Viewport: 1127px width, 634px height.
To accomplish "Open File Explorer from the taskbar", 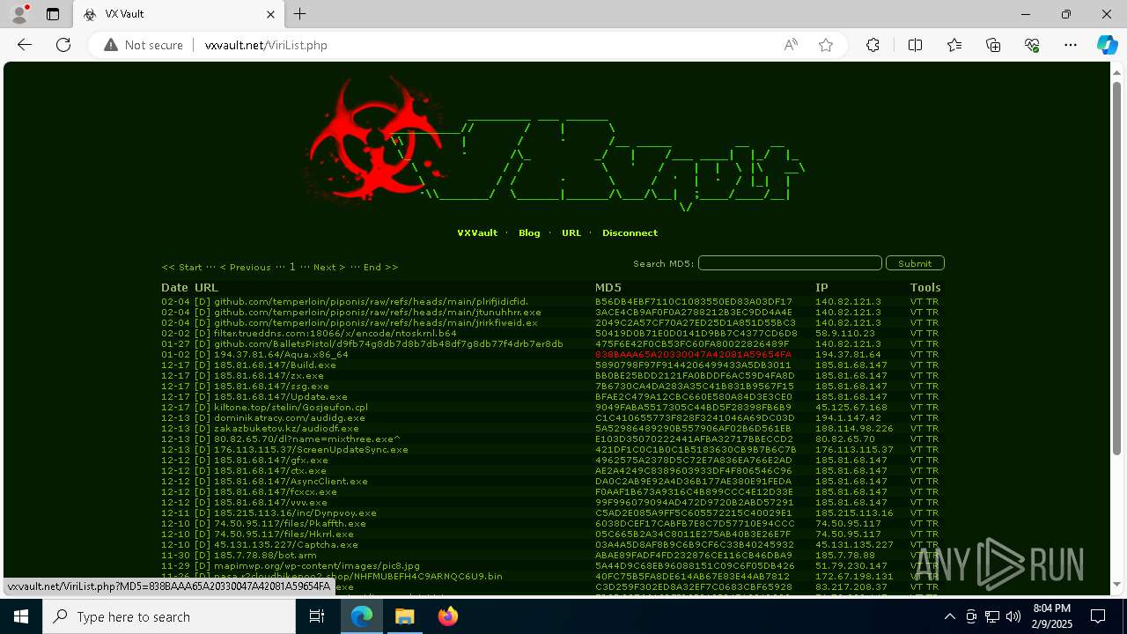I will click(x=404, y=616).
